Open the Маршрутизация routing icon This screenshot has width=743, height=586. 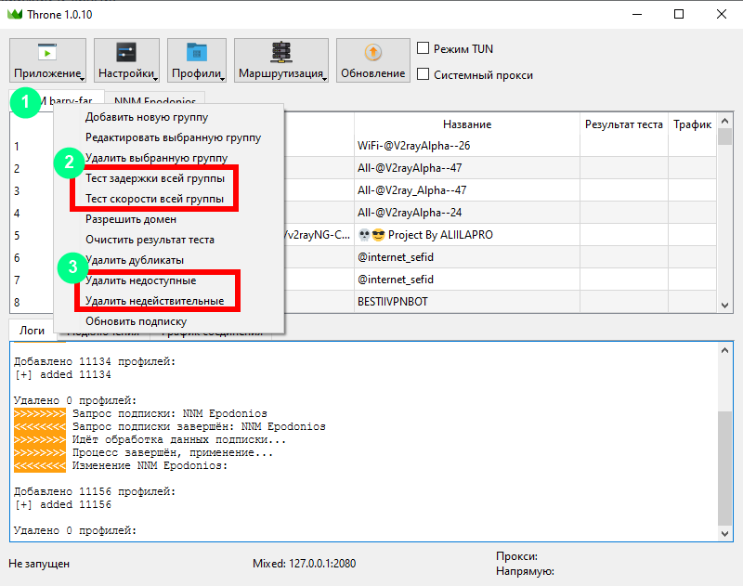coord(280,53)
